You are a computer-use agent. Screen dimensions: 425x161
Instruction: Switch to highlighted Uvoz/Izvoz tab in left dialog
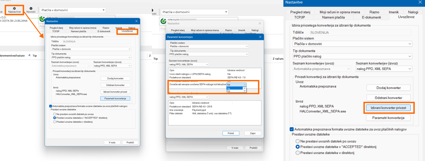(x=127, y=31)
